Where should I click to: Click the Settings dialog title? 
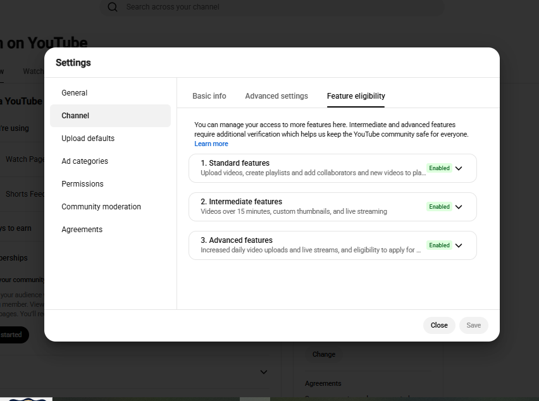pos(73,63)
